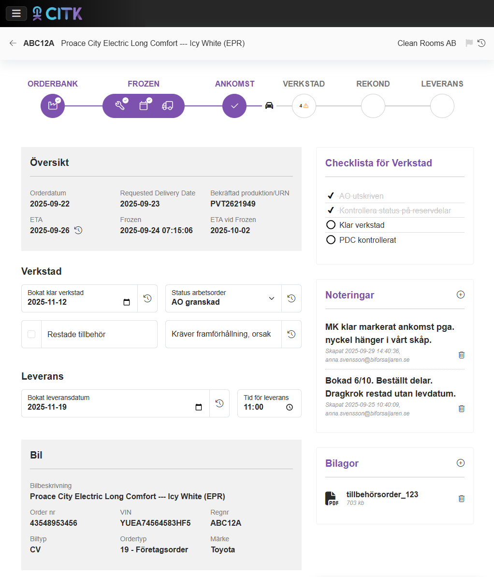Screen dimensions: 494x577
Task: Select the FROZEN stage label
Action: point(144,84)
